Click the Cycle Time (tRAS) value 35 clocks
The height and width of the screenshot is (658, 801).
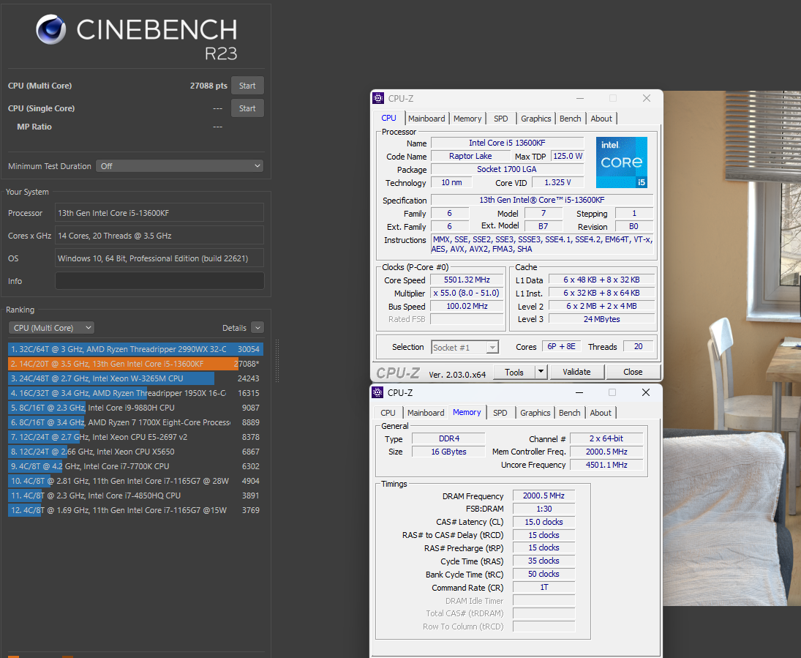click(544, 561)
